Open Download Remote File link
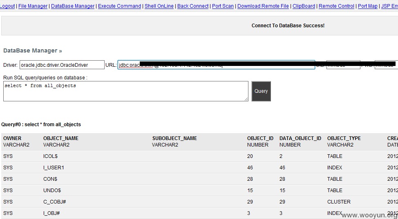 tap(263, 6)
